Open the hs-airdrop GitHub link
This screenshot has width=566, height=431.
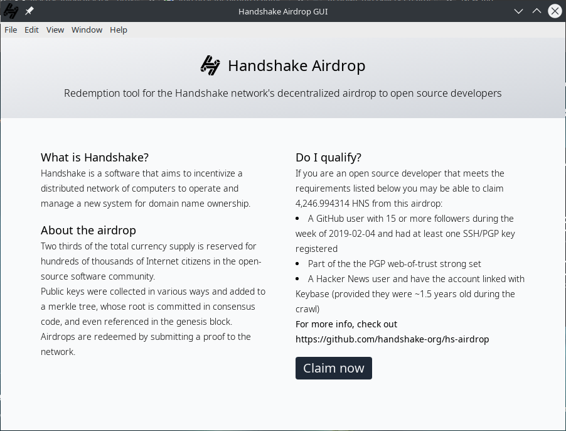[392, 339]
